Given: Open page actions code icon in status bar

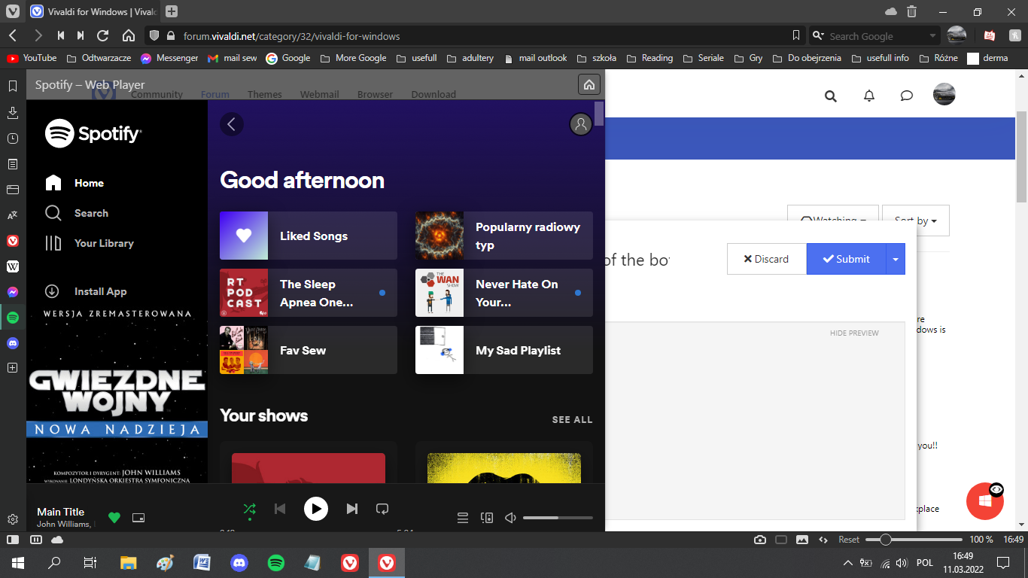Looking at the screenshot, I should click(823, 540).
